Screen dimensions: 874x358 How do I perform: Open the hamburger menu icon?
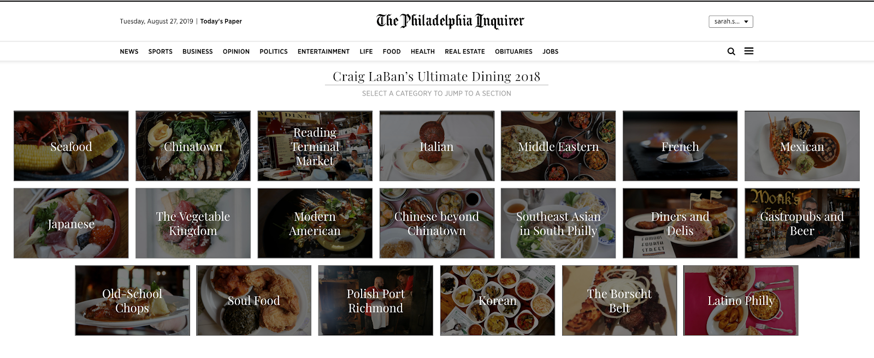[x=749, y=51]
